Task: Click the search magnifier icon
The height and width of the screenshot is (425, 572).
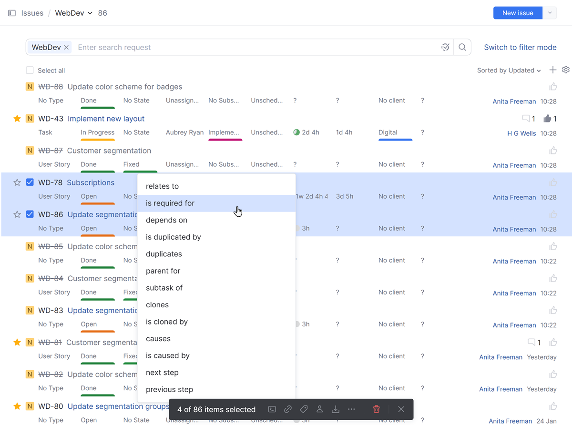Action: [462, 47]
